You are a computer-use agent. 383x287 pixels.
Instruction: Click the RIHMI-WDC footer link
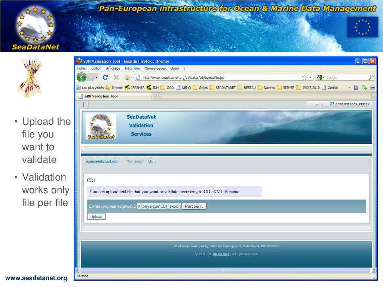click(x=221, y=254)
